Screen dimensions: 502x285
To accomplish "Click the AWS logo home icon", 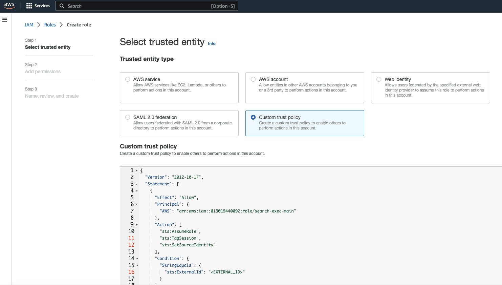I will tap(9, 6).
